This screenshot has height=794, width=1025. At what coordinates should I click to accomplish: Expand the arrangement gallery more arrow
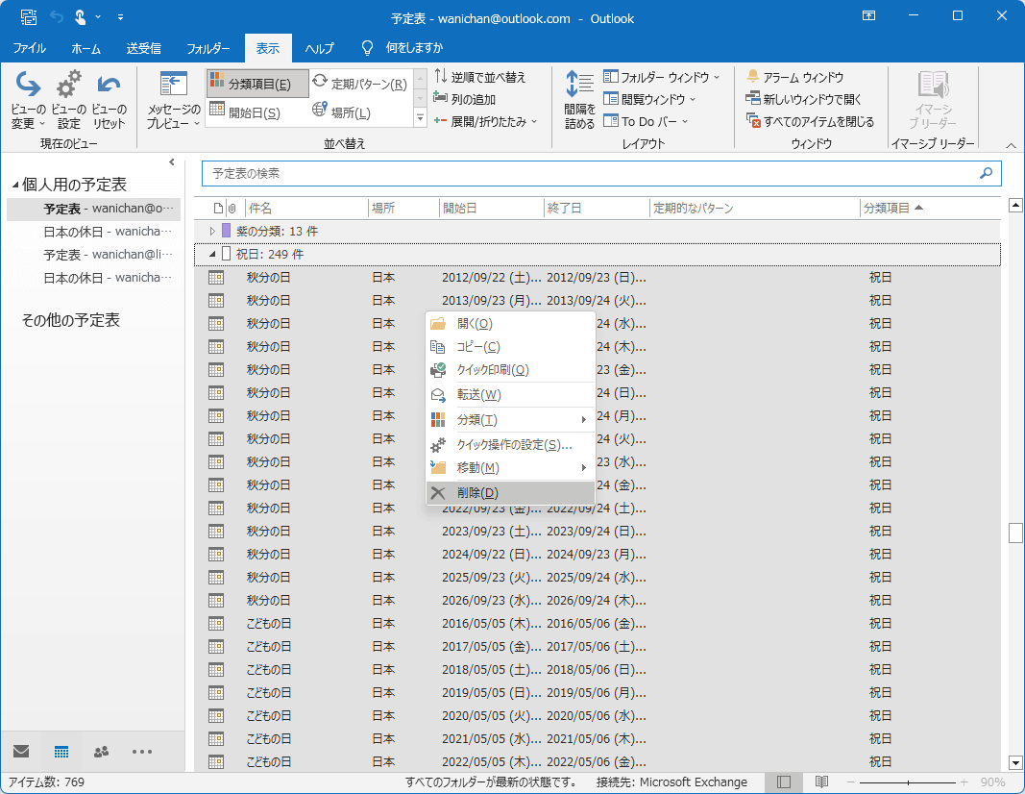point(421,118)
